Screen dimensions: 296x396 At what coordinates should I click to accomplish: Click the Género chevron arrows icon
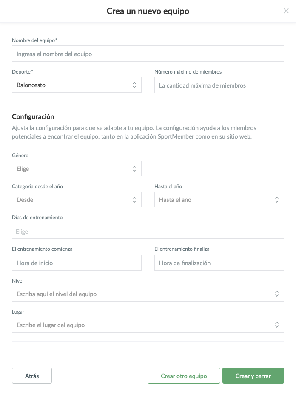134,169
